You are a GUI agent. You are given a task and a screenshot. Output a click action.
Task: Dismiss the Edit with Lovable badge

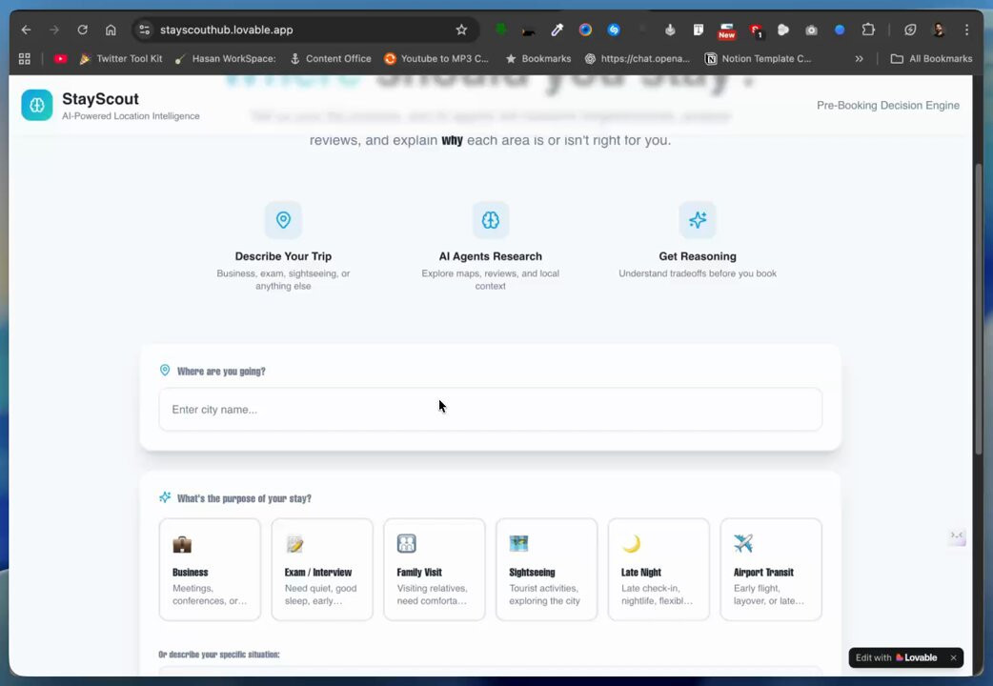(953, 657)
